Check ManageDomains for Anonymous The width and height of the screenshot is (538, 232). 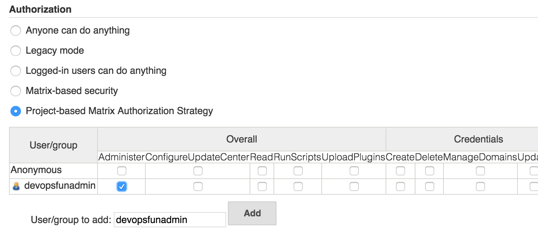click(480, 171)
